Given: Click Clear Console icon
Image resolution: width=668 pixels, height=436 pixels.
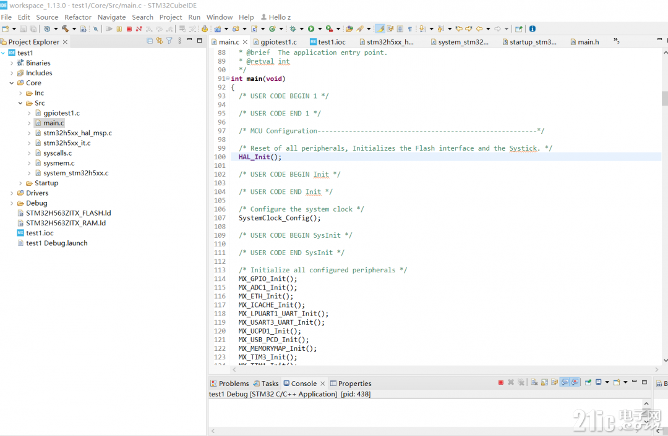Looking at the screenshot, I should click(x=534, y=382).
